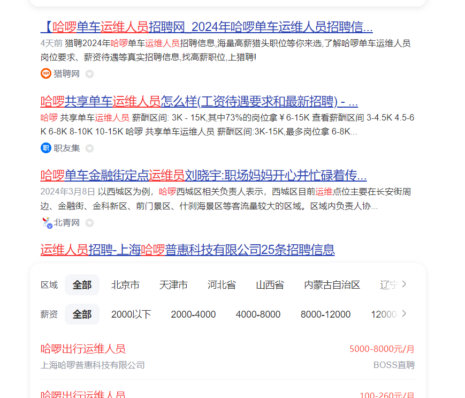
Task: Filter salary by 2000-4000
Action: coord(193,314)
